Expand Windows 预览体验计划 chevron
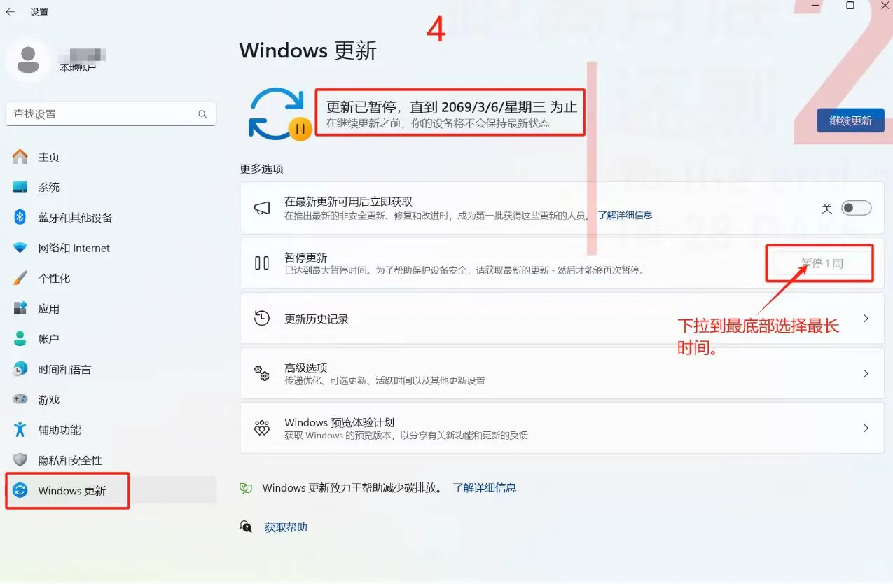Screen dimensions: 893x584 (866, 428)
